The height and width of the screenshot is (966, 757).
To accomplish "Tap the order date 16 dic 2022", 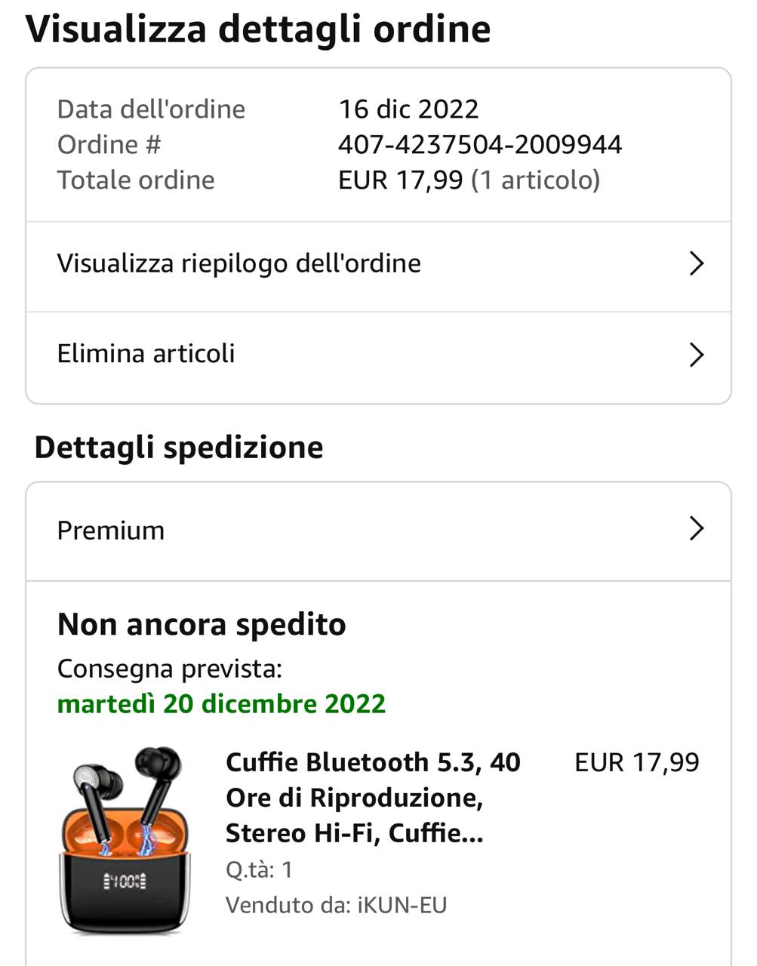I will [408, 109].
